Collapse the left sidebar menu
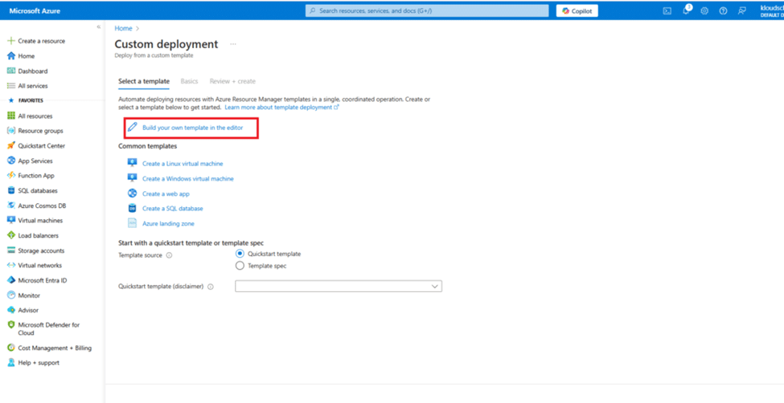The height and width of the screenshot is (403, 784). 99,27
